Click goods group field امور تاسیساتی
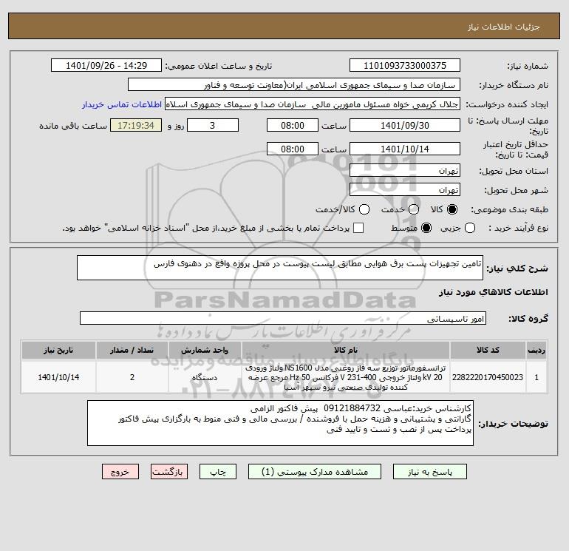 [283, 318]
